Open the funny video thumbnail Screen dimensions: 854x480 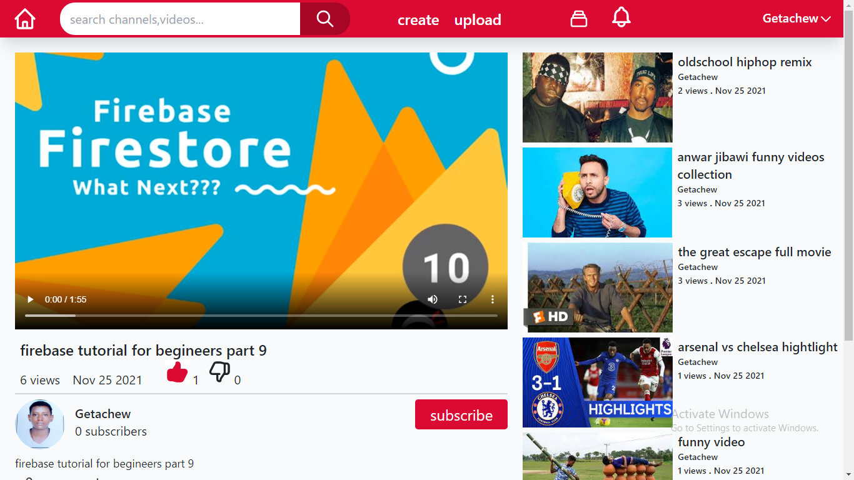coord(598,456)
